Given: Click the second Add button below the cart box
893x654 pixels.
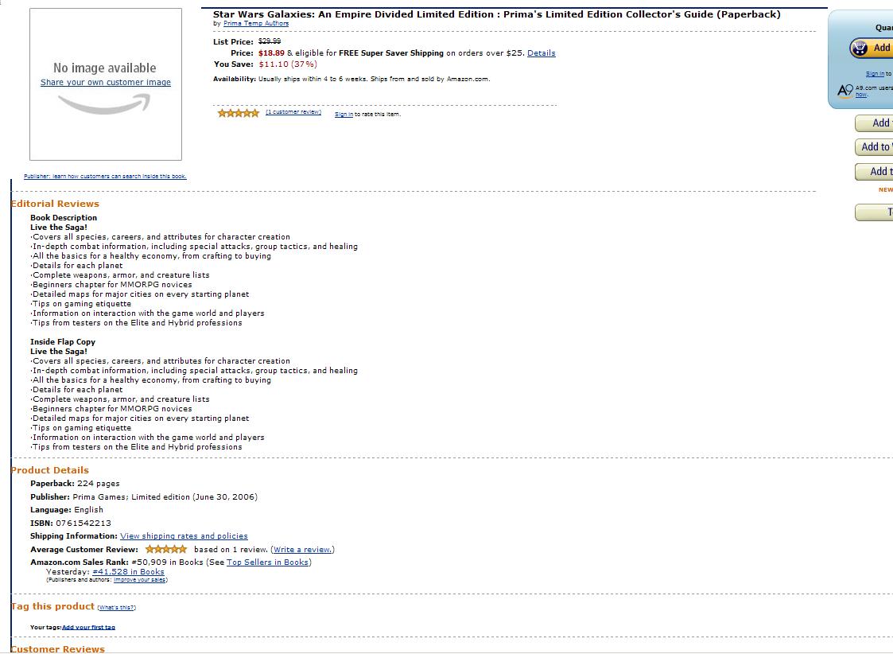Looking at the screenshot, I should pyautogui.click(x=874, y=147).
